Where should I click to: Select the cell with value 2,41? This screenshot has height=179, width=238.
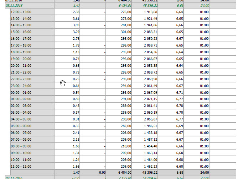tap(67, 133)
